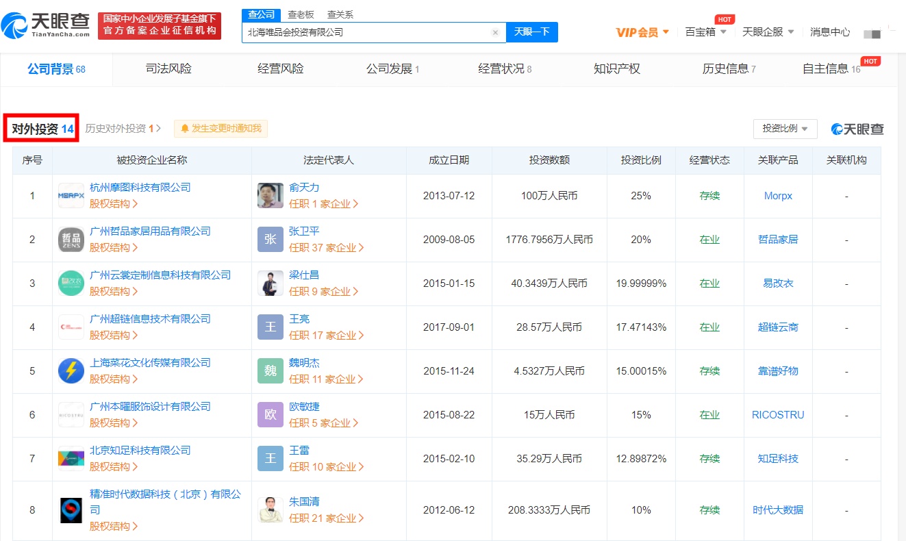The width and height of the screenshot is (906, 541).
Task: Open related product link 靠谱好物
Action: pyautogui.click(x=778, y=371)
